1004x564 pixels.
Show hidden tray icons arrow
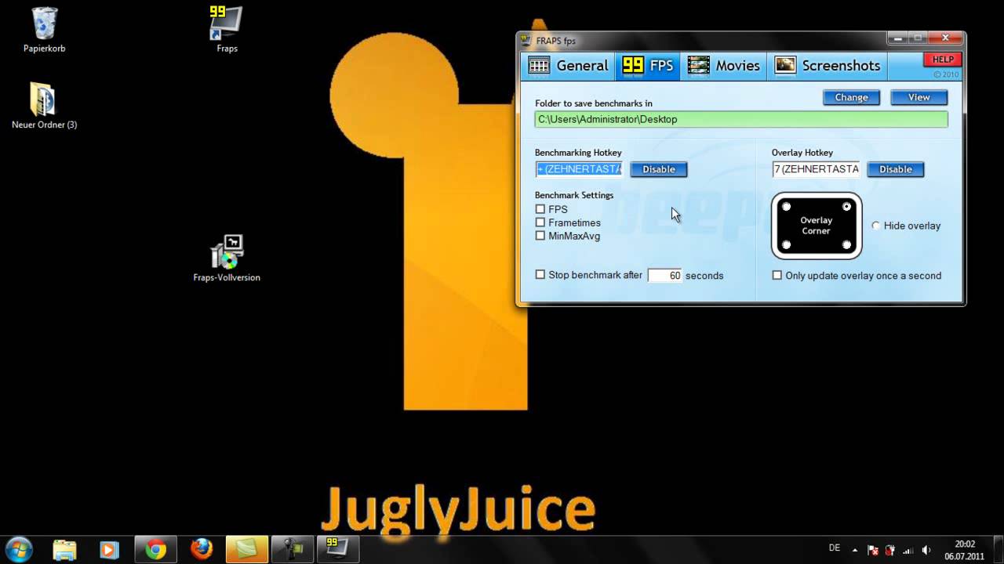pos(855,550)
